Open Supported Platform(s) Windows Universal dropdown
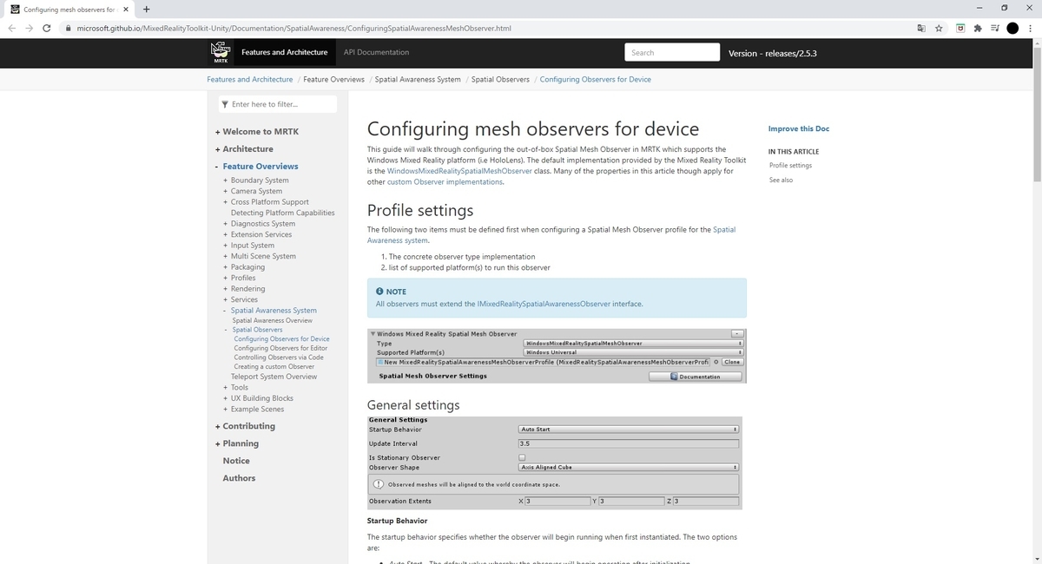Screen dimensions: 1042x564 pos(634,352)
